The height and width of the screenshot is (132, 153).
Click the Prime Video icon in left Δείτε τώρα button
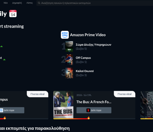click(1, 110)
